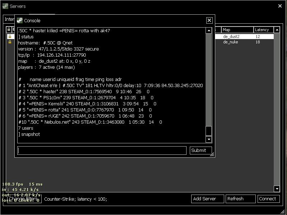
Task: Click the player row '=PENIS= rotta' 241
Action: 85,110
